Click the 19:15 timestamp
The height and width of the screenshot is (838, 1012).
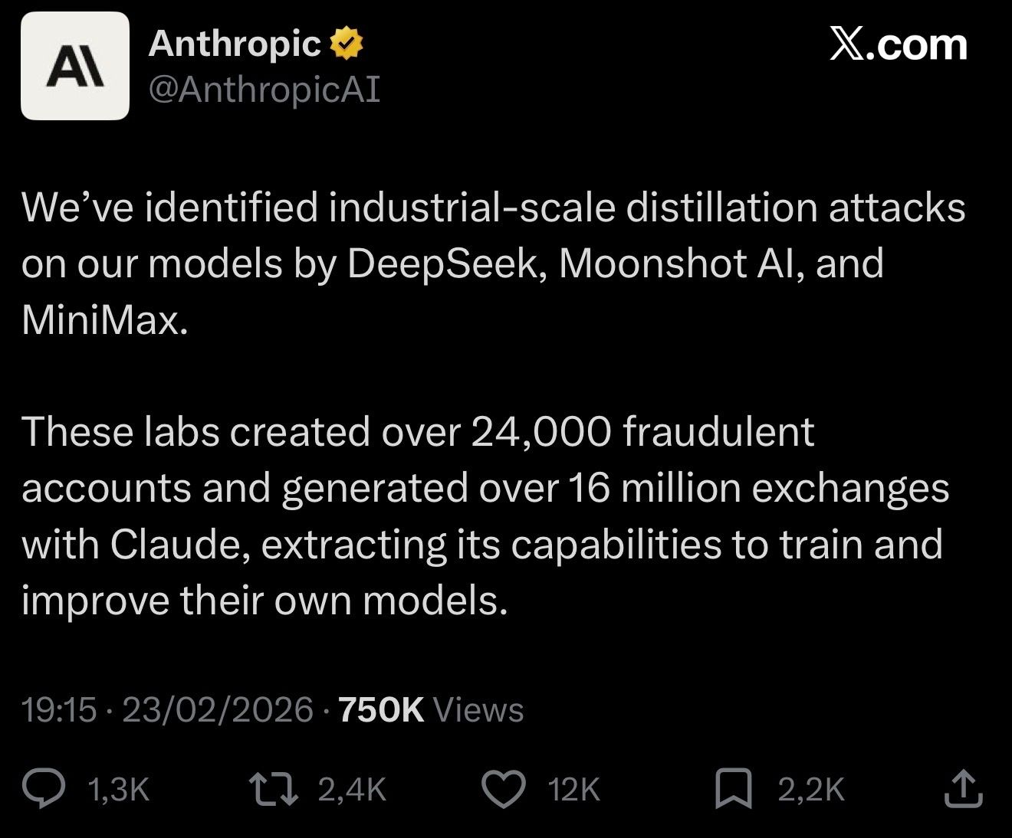tap(59, 709)
